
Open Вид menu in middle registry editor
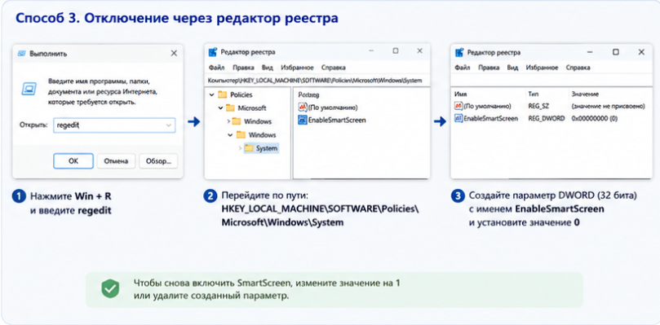pyautogui.click(x=268, y=68)
